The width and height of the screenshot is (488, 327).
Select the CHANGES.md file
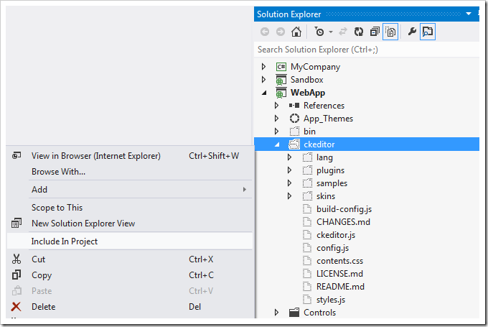point(343,222)
